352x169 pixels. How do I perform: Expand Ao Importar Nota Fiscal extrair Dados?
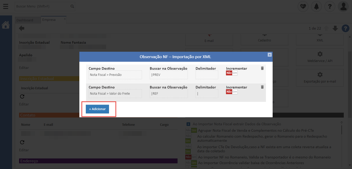188,124
